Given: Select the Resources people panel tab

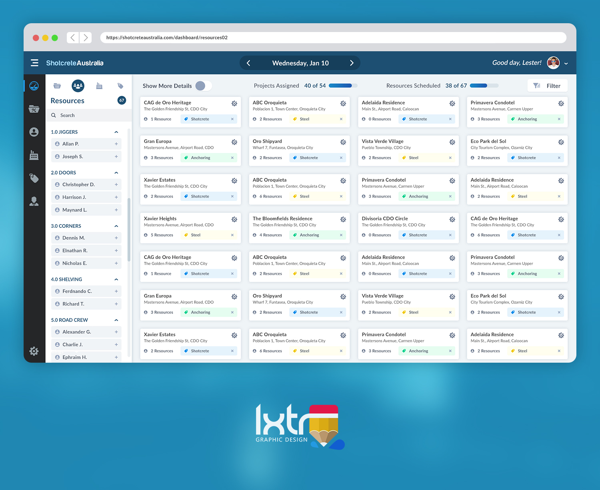Looking at the screenshot, I should coord(78,86).
